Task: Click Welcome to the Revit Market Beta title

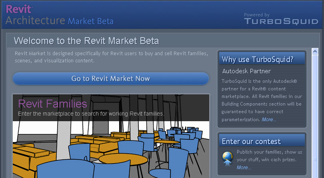Action: point(86,41)
